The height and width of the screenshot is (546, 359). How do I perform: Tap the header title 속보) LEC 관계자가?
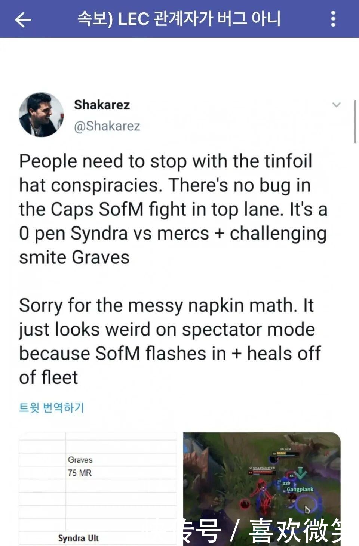pos(179,19)
